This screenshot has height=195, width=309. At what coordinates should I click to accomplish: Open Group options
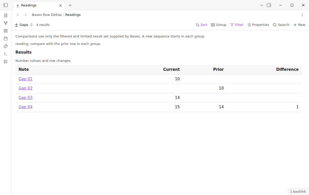(219, 25)
